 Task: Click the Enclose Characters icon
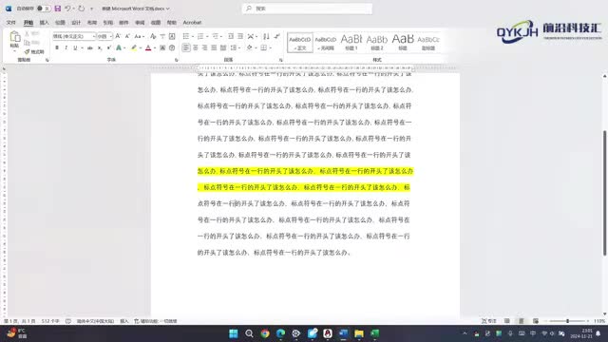[172, 48]
